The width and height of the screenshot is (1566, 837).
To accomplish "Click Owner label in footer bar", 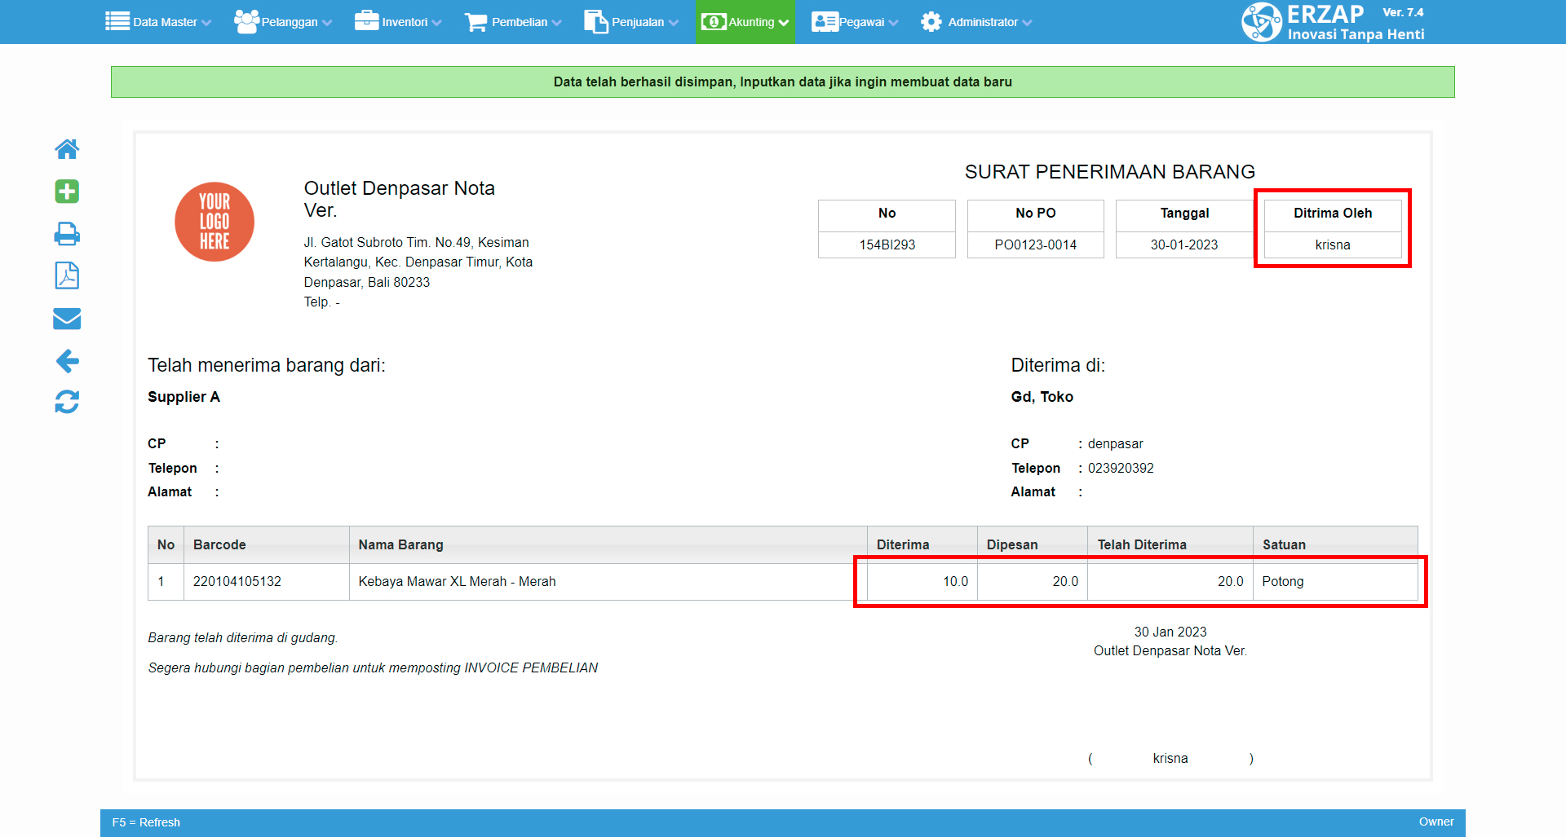I will pos(1436,822).
